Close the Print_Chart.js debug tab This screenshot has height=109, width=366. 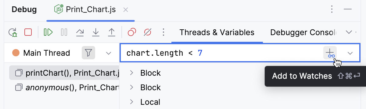coord(125,10)
